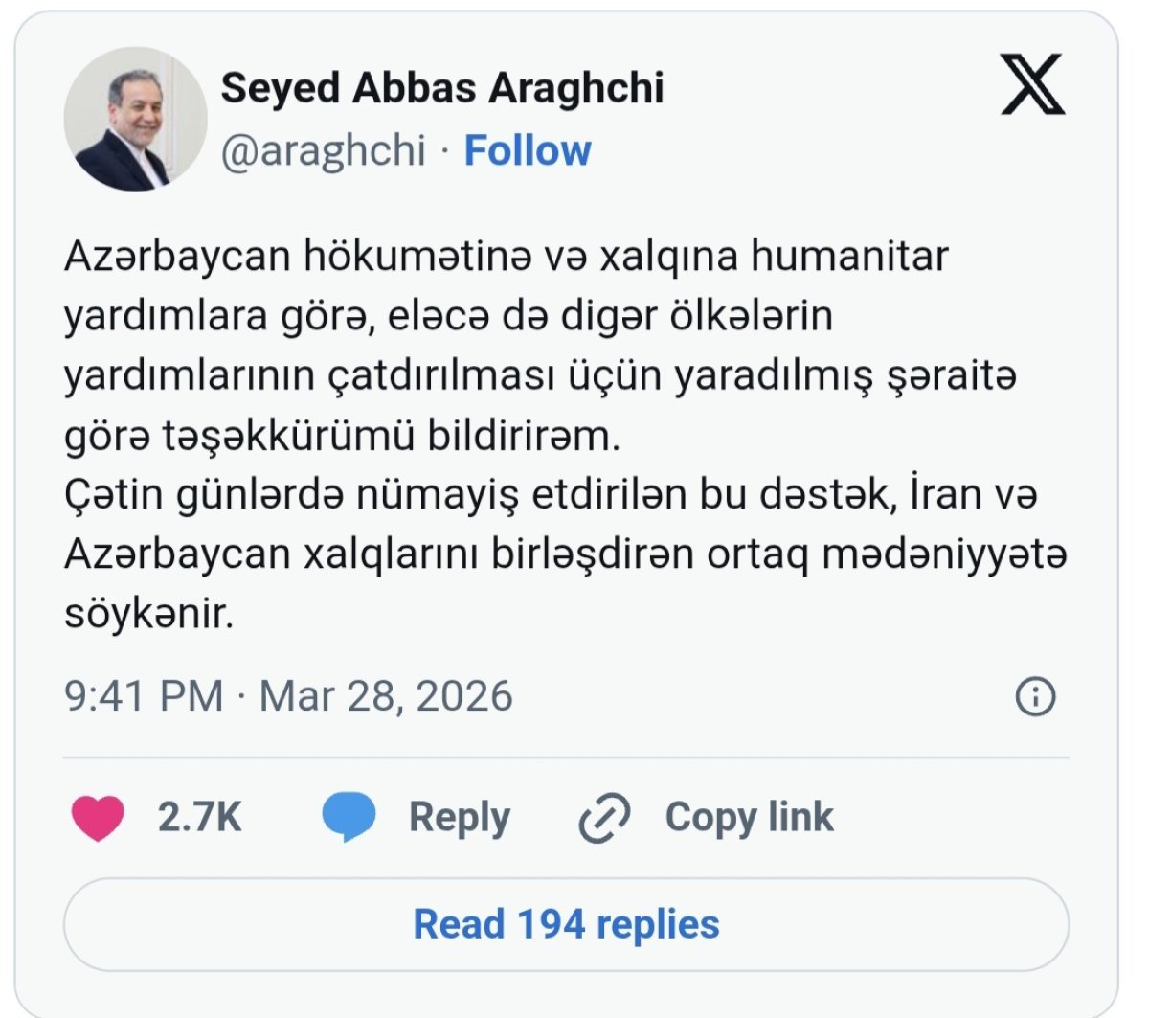This screenshot has width=1149, height=1018.
Task: Click the 2.7K likes count
Action: click(x=199, y=818)
